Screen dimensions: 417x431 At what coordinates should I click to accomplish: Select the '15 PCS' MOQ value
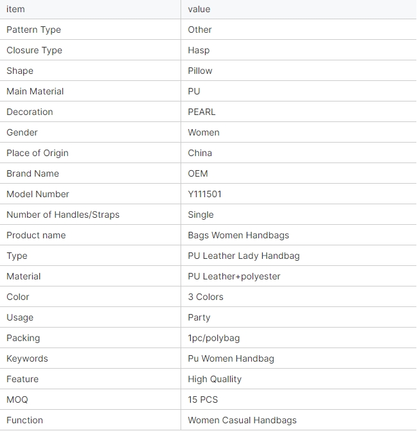point(203,400)
